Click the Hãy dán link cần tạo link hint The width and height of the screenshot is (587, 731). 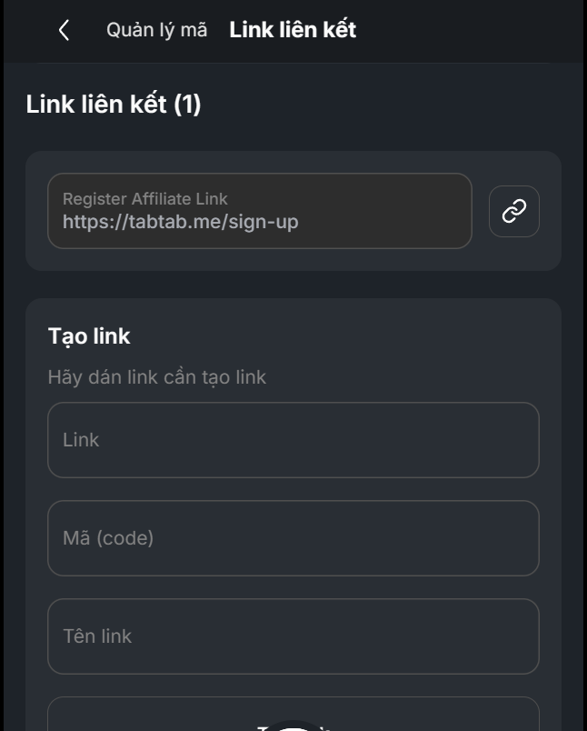click(157, 376)
